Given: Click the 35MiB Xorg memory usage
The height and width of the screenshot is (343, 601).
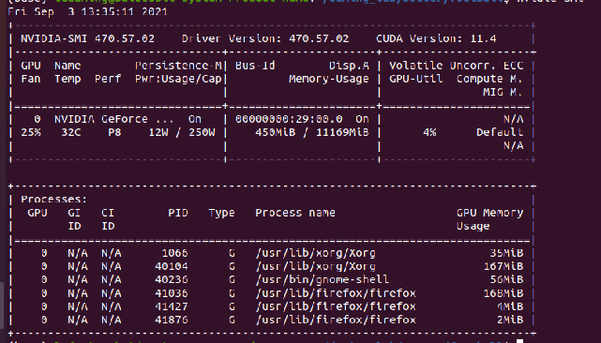Looking at the screenshot, I should tap(506, 253).
